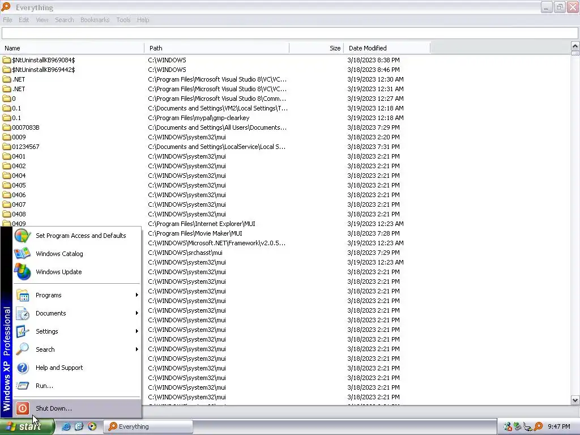Sort by the Date Modified column header
The width and height of the screenshot is (580, 435).
(387, 48)
